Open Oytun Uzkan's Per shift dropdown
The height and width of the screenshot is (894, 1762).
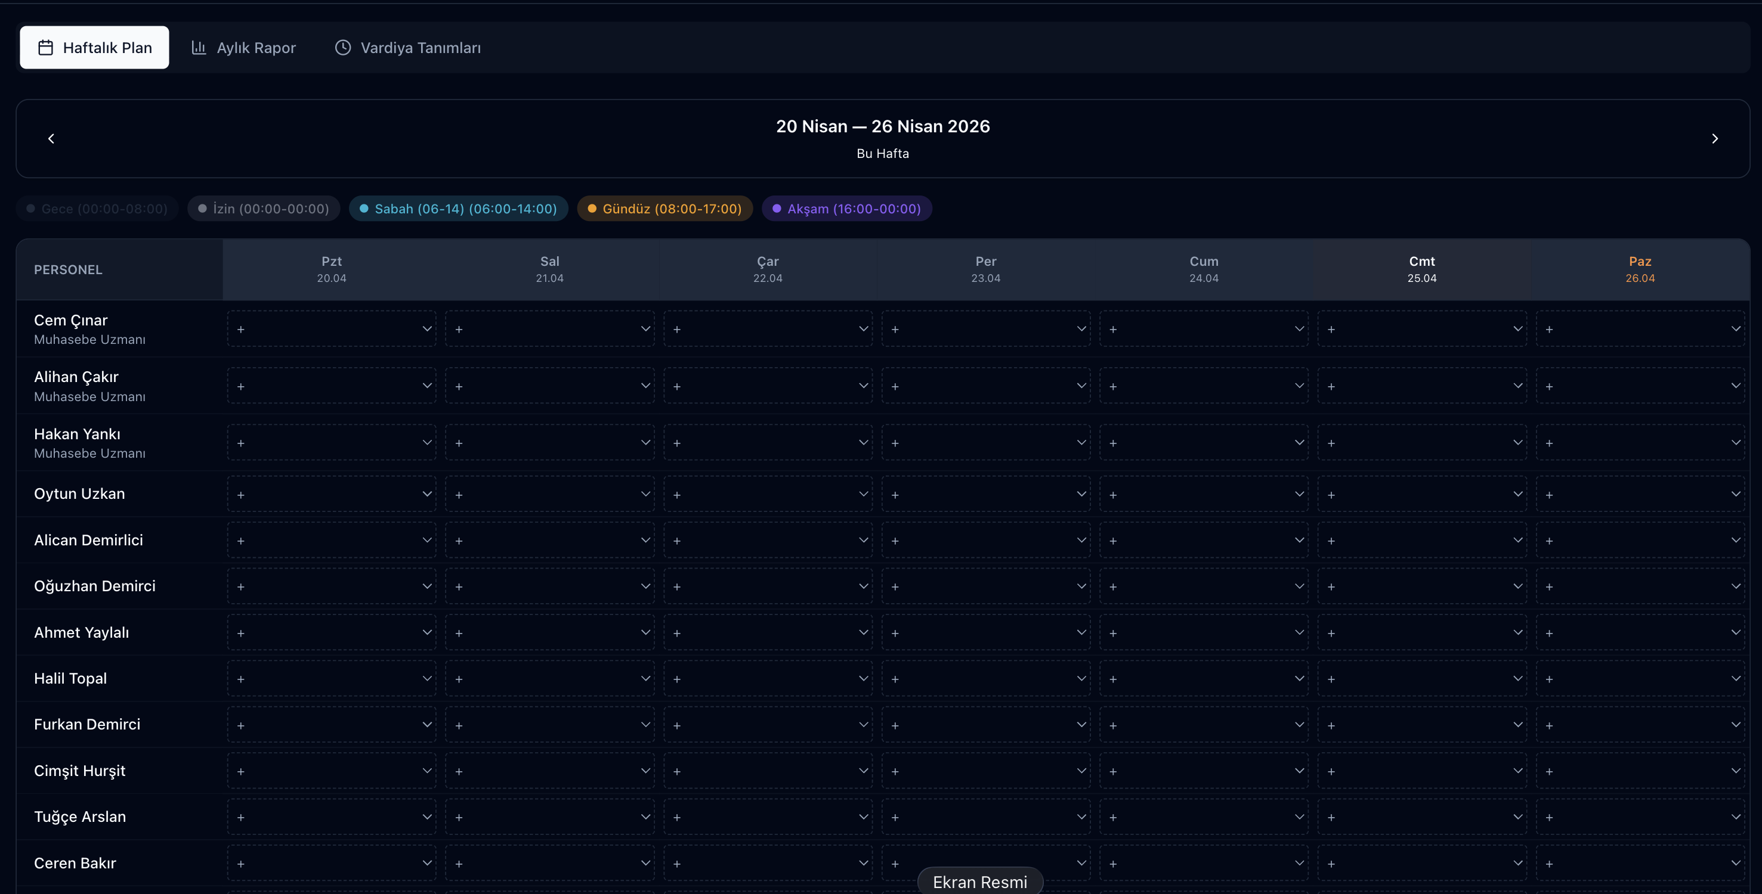tap(985, 494)
